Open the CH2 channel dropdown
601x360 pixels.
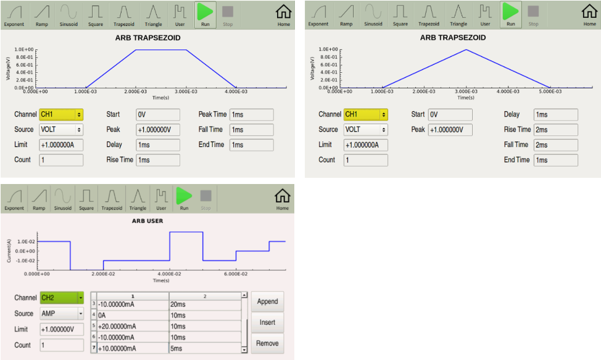point(62,298)
